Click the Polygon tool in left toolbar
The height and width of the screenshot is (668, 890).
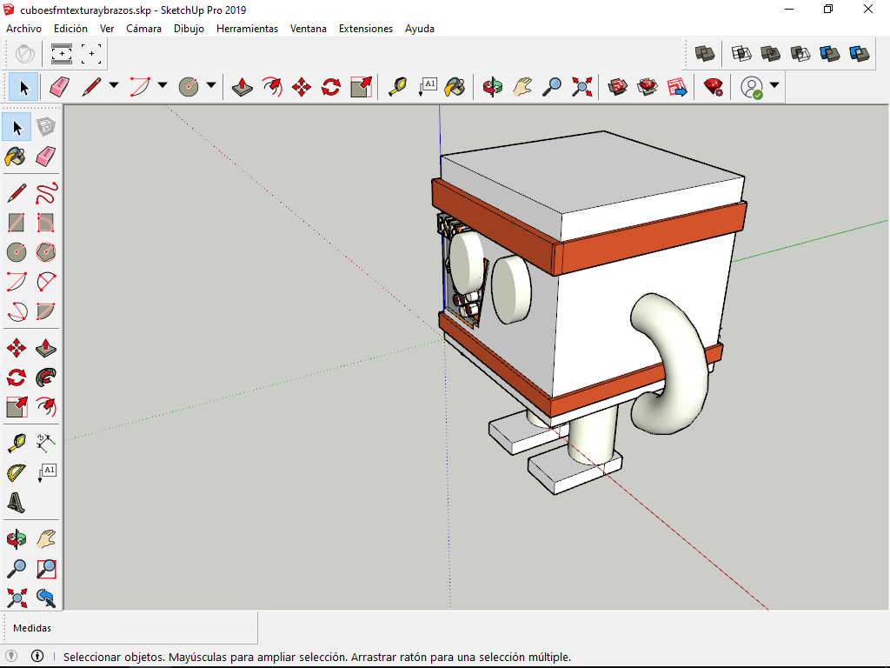pyautogui.click(x=47, y=252)
